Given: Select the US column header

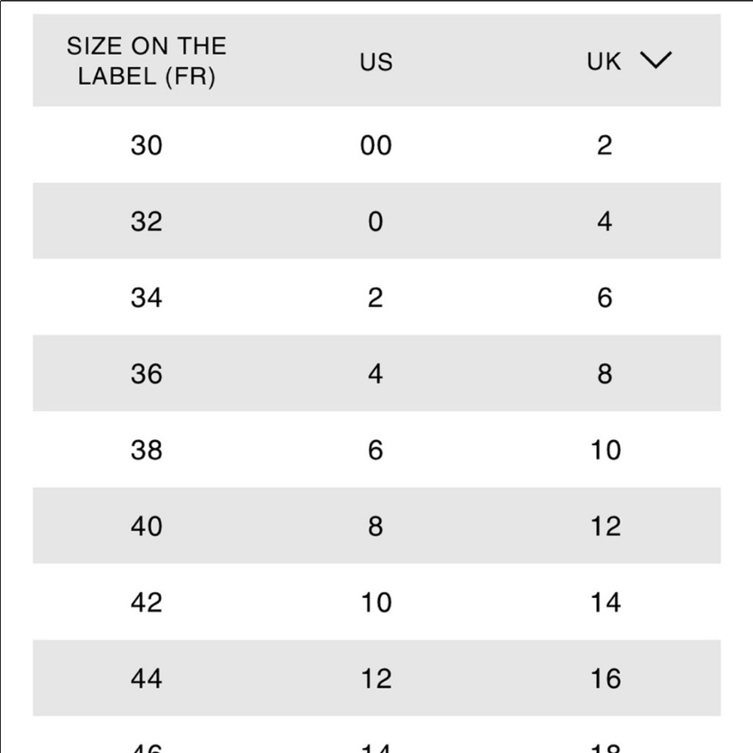Looking at the screenshot, I should [x=376, y=62].
